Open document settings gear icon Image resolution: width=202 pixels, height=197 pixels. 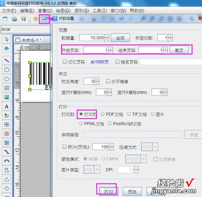tap(35, 19)
